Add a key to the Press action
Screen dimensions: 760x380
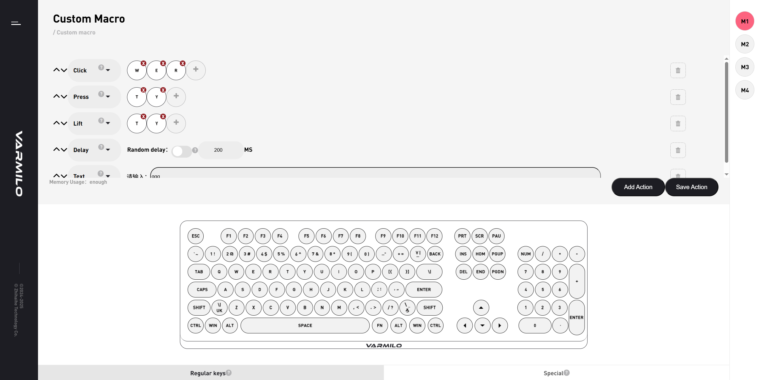pyautogui.click(x=176, y=96)
